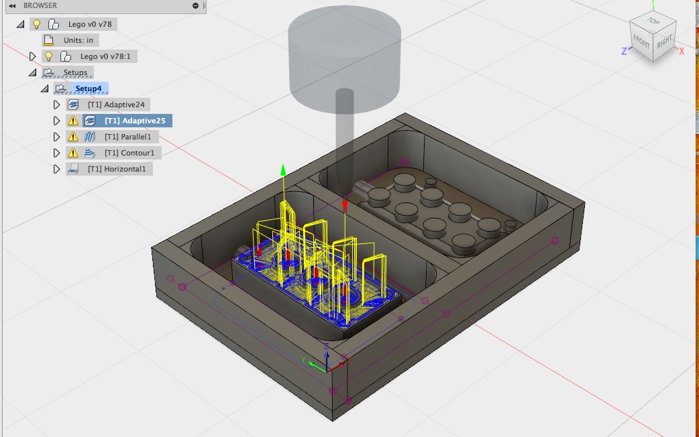Image resolution: width=699 pixels, height=437 pixels.
Task: Click the green toolpath start arrow marker
Action: [x=283, y=170]
